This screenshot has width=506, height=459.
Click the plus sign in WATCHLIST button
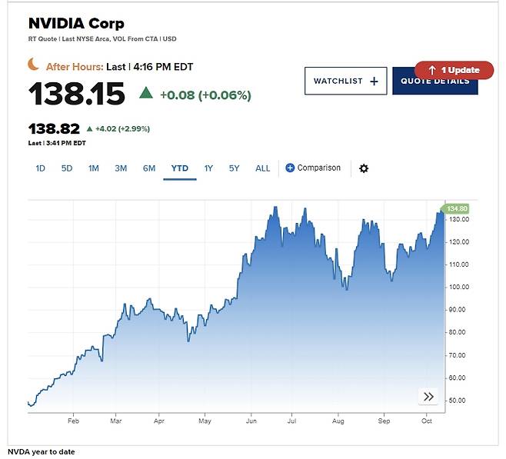pyautogui.click(x=374, y=81)
